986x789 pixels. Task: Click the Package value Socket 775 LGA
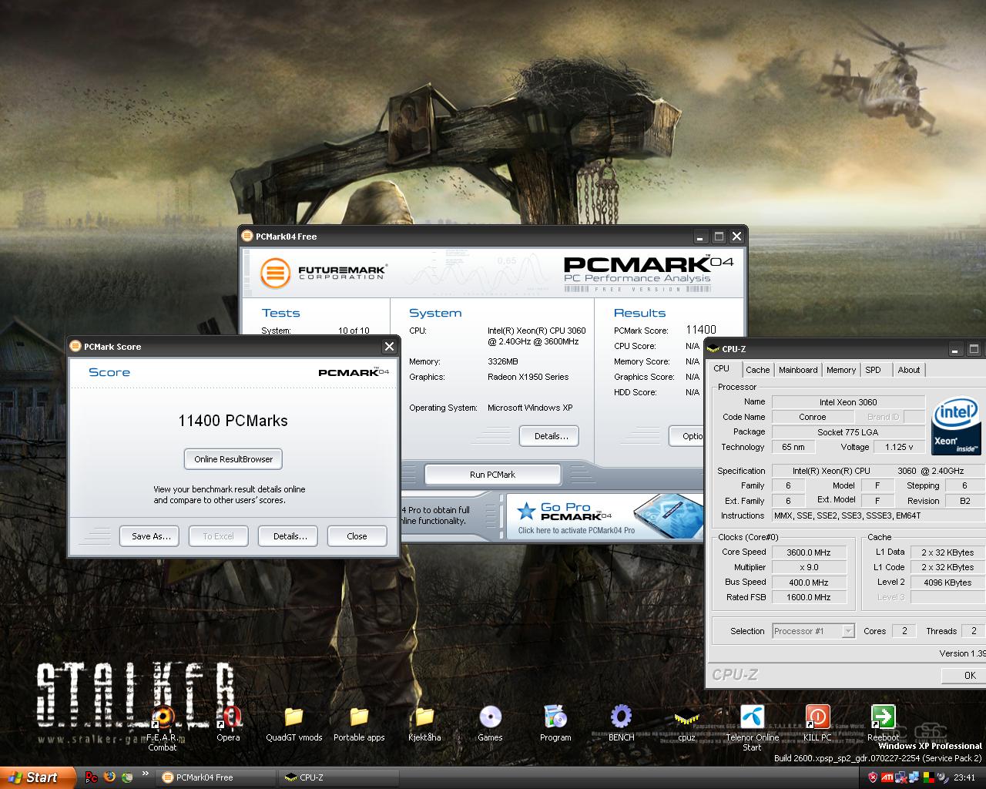point(848,432)
